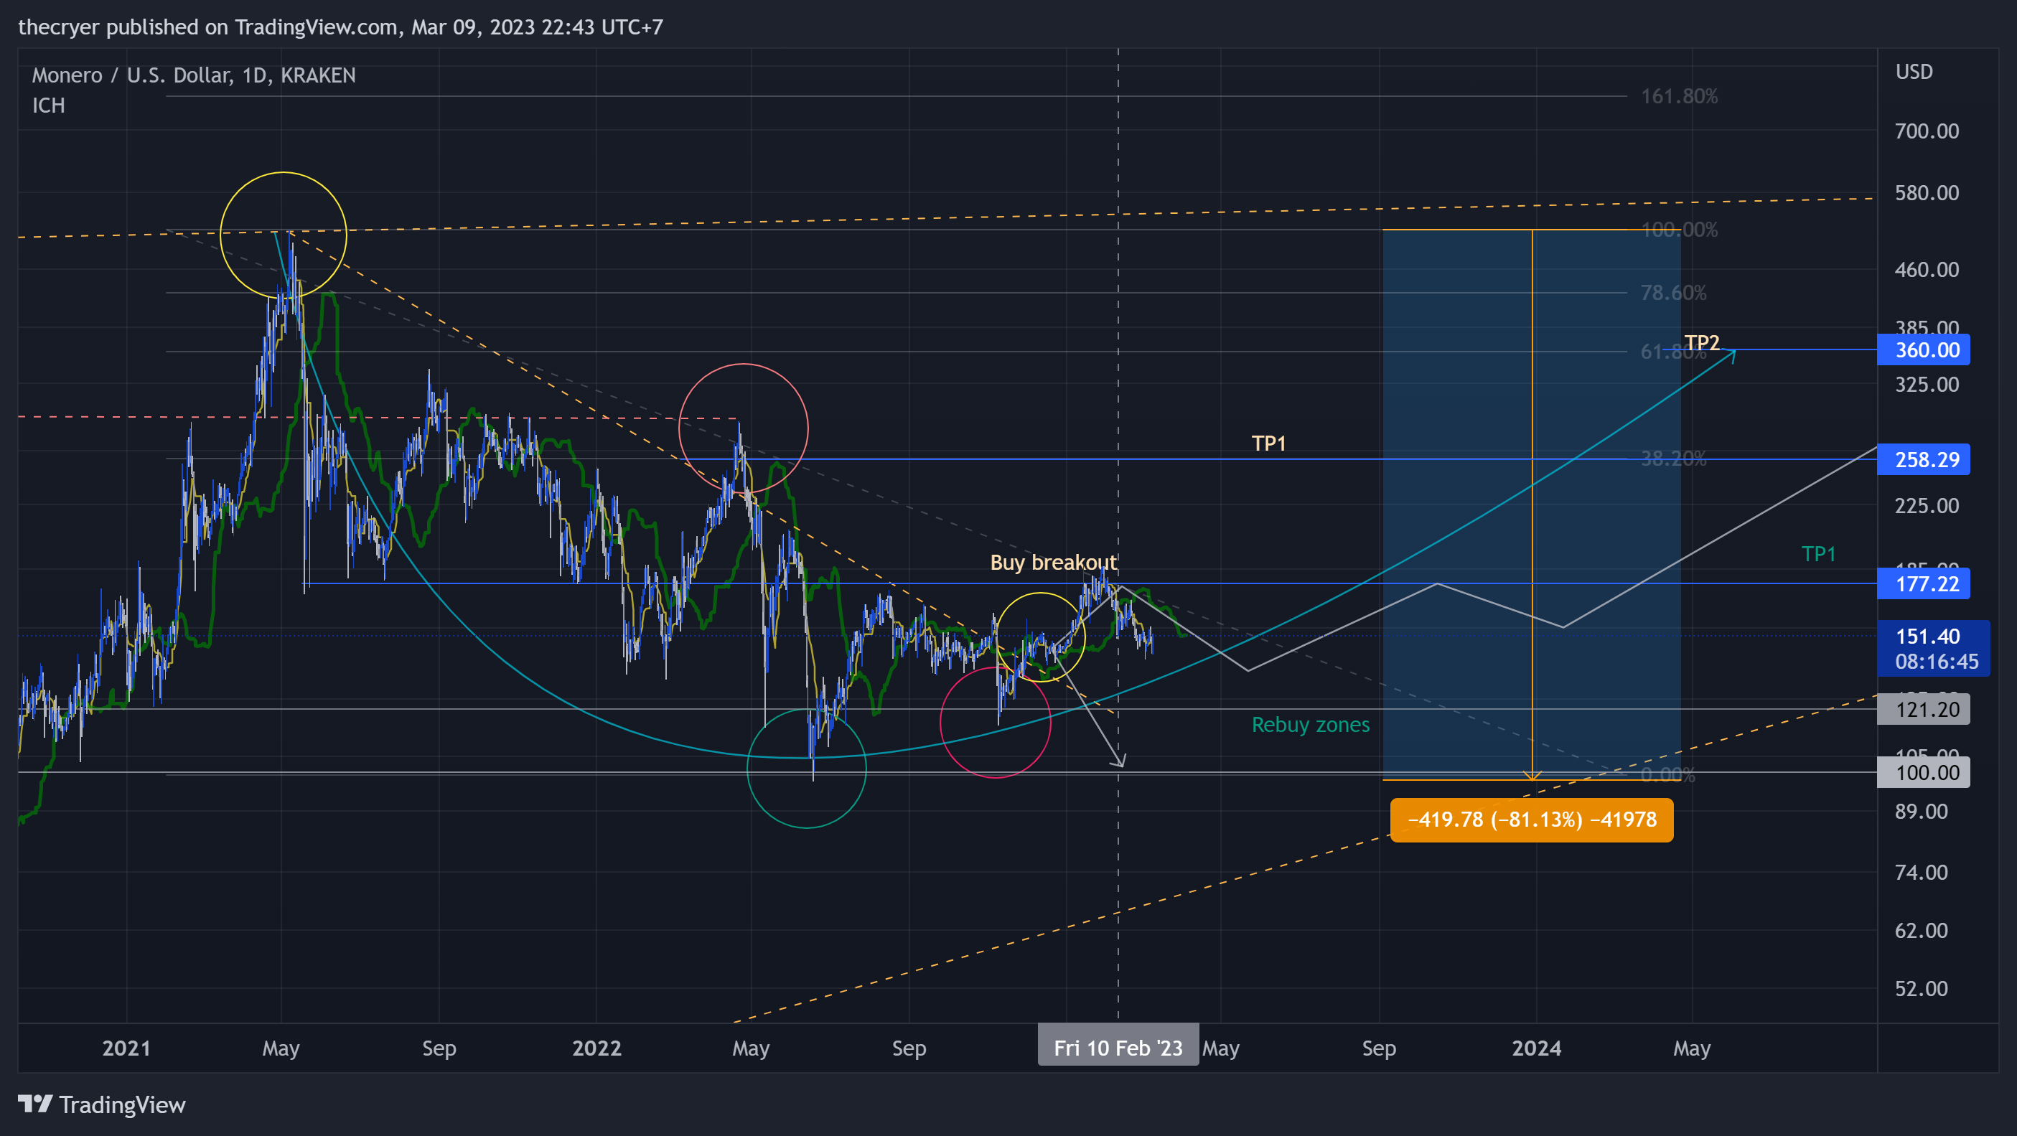Viewport: 2017px width, 1136px height.
Task: Click the USD currency label on price axis
Action: click(x=1914, y=72)
